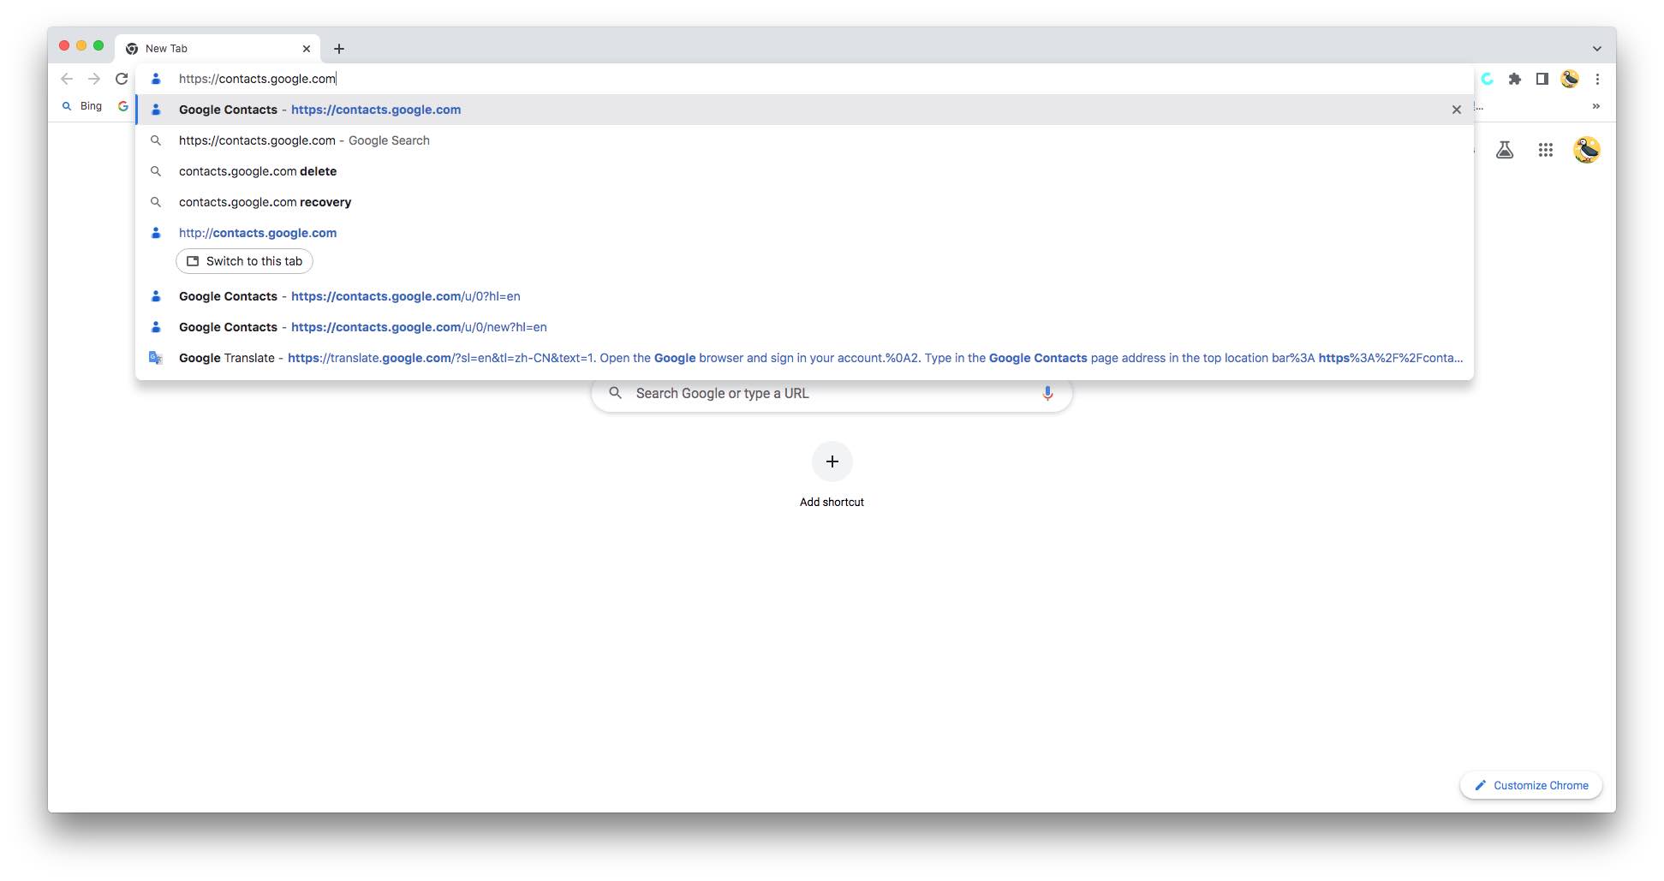Click magnifier icon beside recovery suggestion
Screen dimensions: 1664x881
(156, 202)
